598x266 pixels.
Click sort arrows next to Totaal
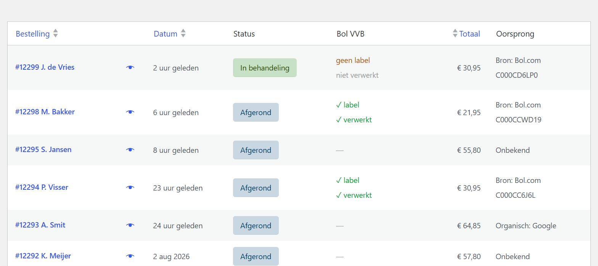pyautogui.click(x=455, y=34)
